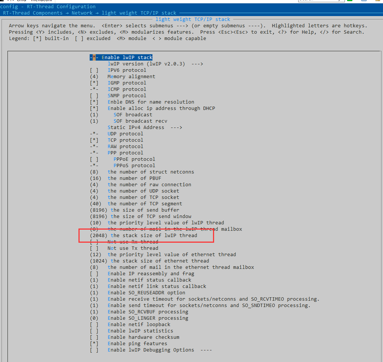Uncheck Enble DNS for name resolution
Image resolution: width=383 pixels, height=362 pixels.
coord(94,102)
